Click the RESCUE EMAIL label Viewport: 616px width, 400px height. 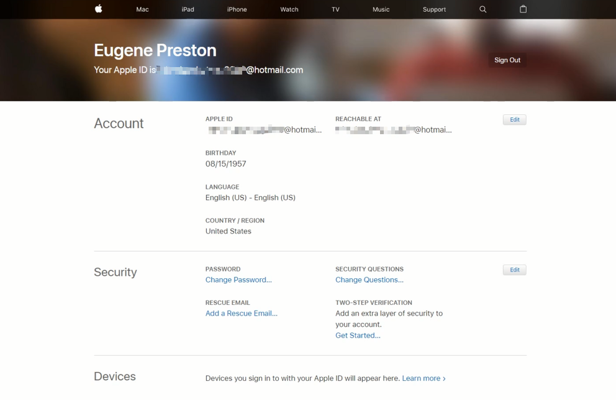tap(227, 303)
